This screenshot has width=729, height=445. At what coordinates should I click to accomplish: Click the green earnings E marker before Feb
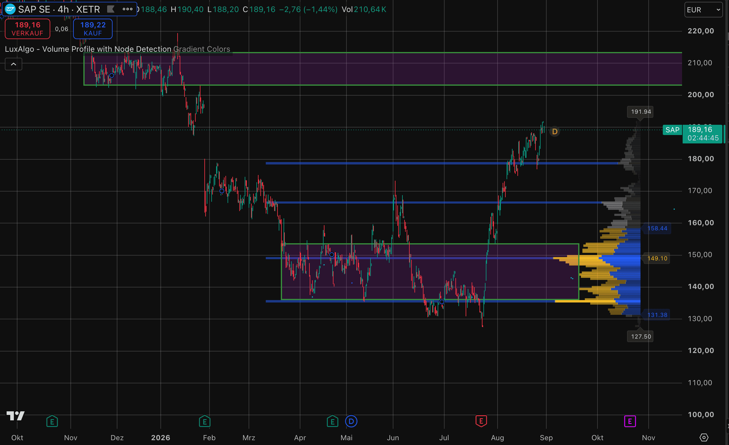tap(205, 421)
